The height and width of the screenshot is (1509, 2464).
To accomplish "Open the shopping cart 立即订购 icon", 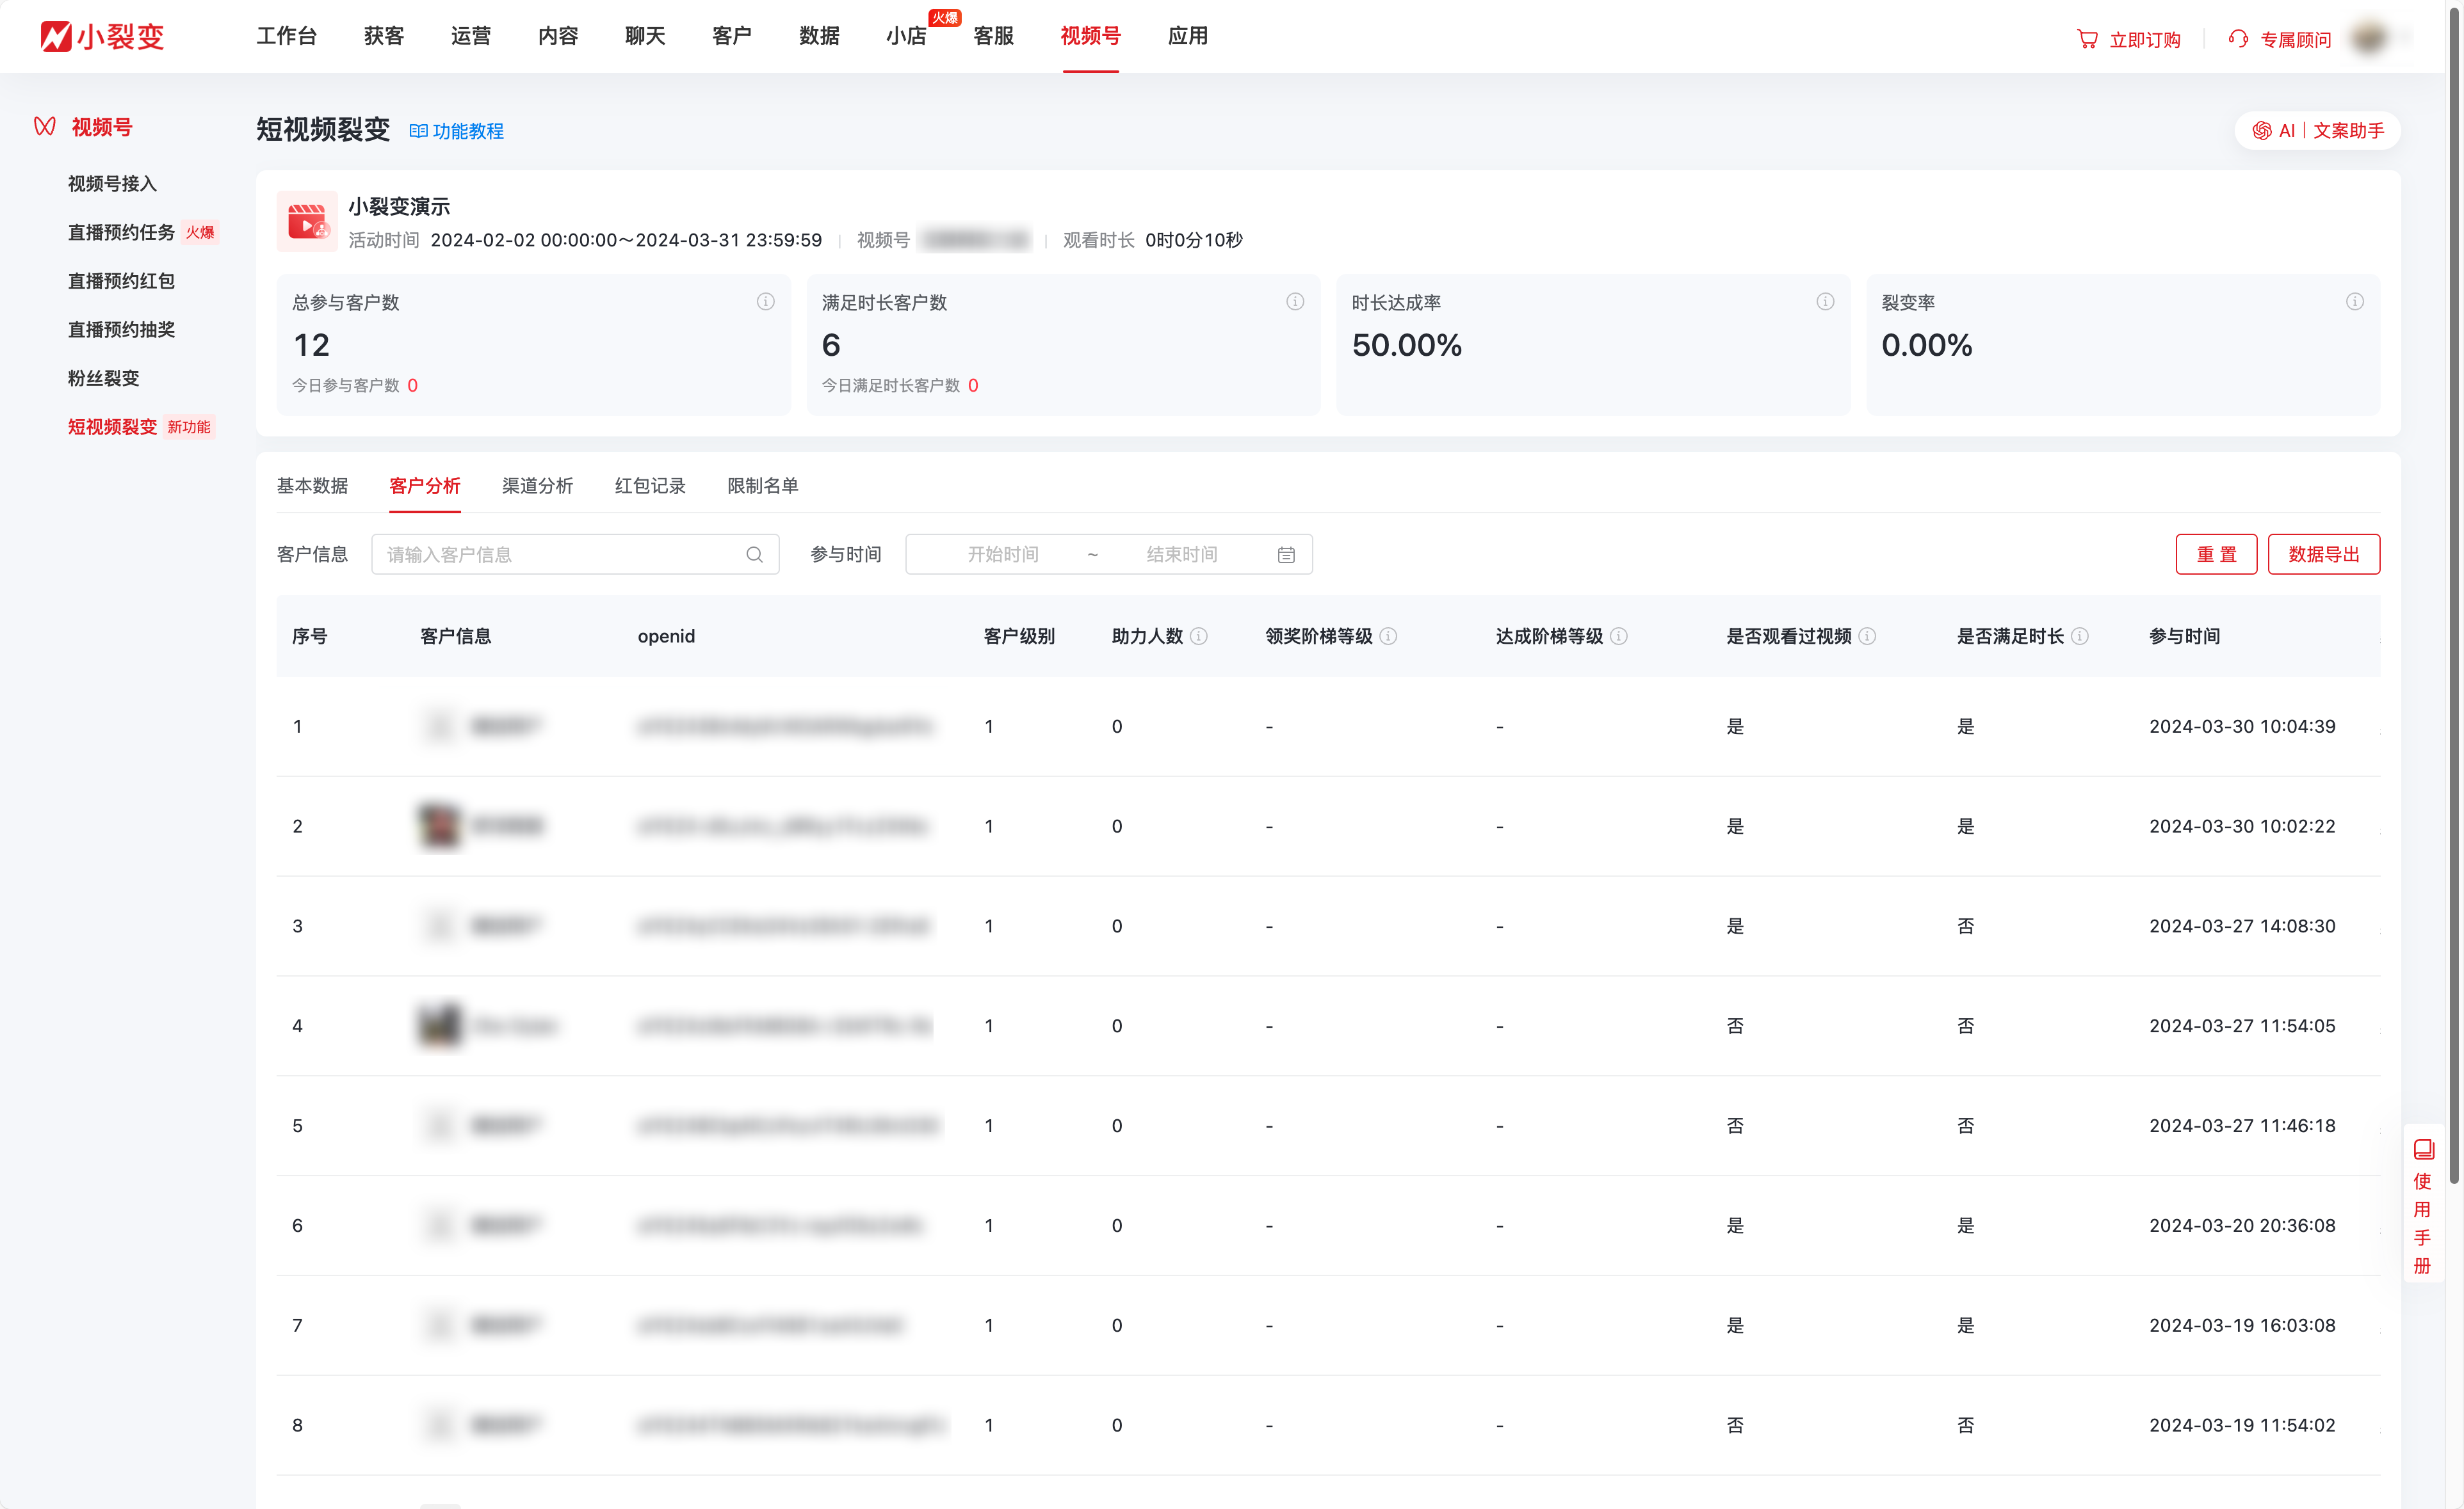I will [2087, 39].
